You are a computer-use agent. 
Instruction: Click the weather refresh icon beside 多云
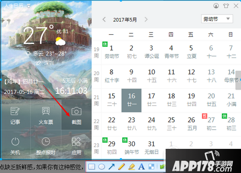pos(28,54)
